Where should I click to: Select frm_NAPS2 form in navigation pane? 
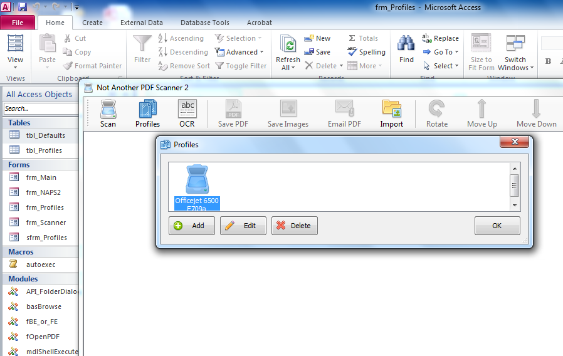click(41, 192)
